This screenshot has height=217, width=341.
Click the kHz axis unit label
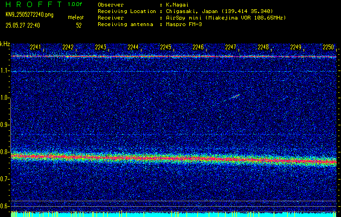[x=5, y=44]
